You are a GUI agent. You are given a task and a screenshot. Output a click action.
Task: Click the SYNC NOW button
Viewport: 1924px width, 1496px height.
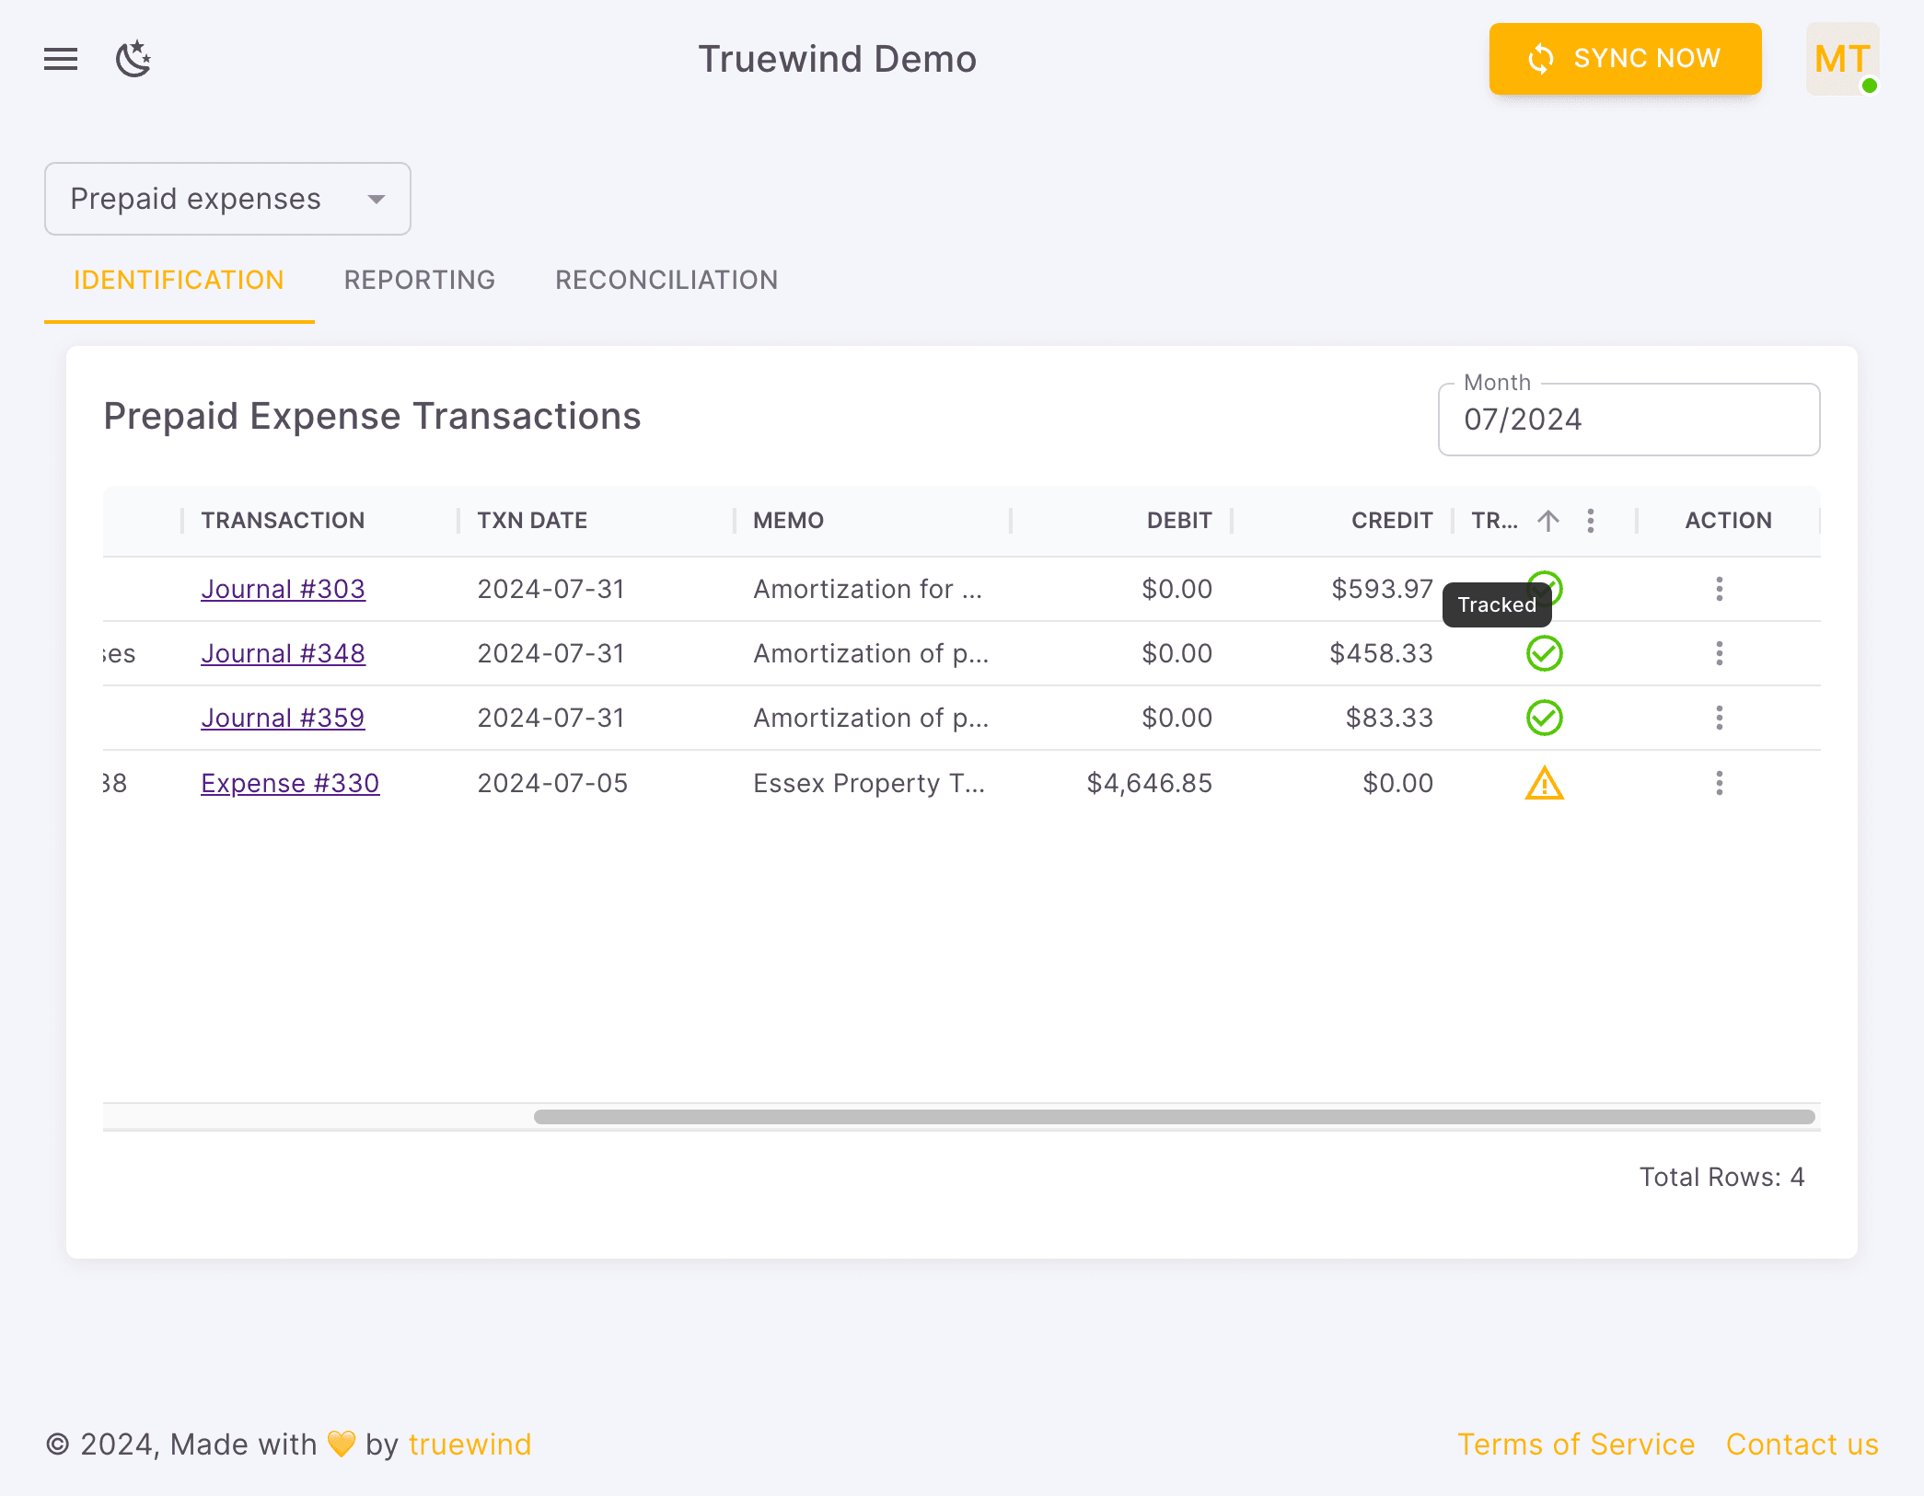point(1625,59)
